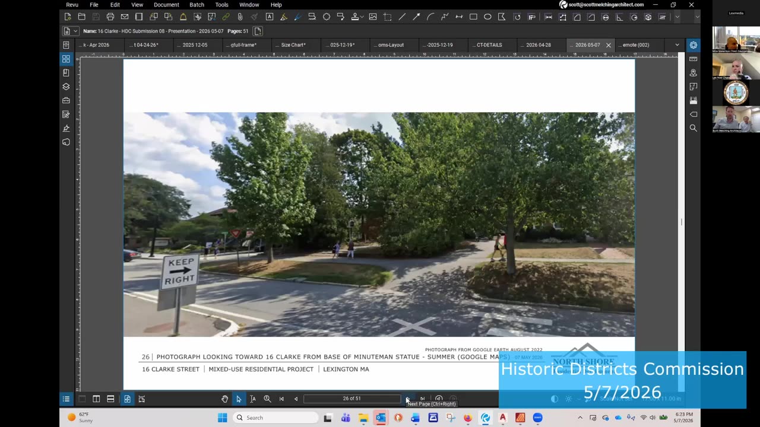Select the Ellipse tool
The width and height of the screenshot is (760, 427).
coord(487,17)
